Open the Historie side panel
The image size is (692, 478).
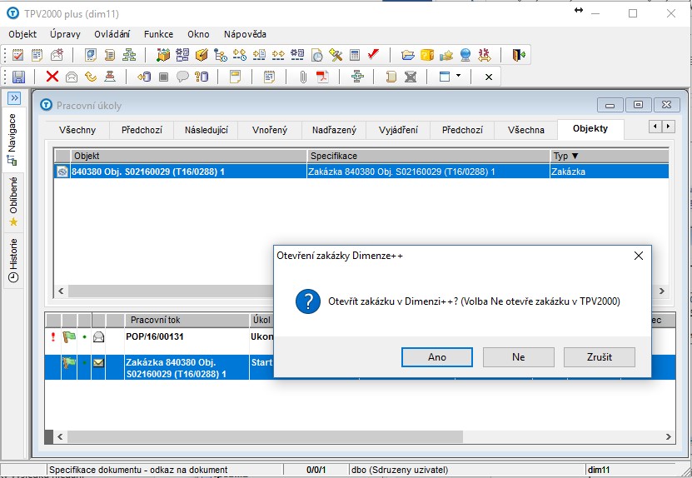(x=13, y=260)
